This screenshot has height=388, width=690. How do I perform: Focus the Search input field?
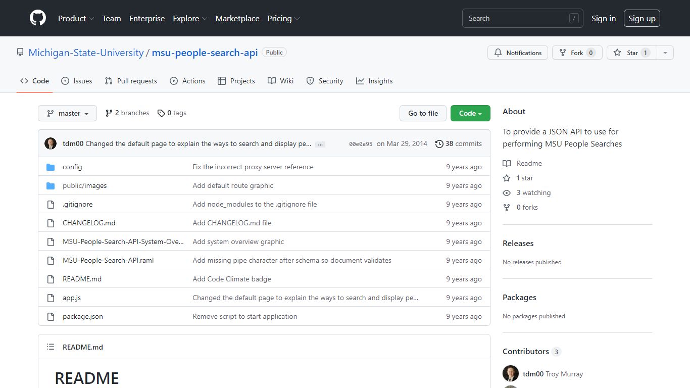point(523,18)
